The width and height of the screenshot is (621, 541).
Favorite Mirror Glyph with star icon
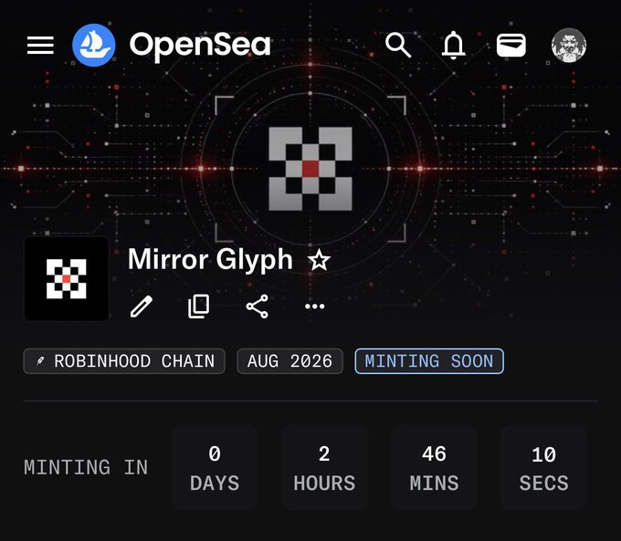click(320, 260)
